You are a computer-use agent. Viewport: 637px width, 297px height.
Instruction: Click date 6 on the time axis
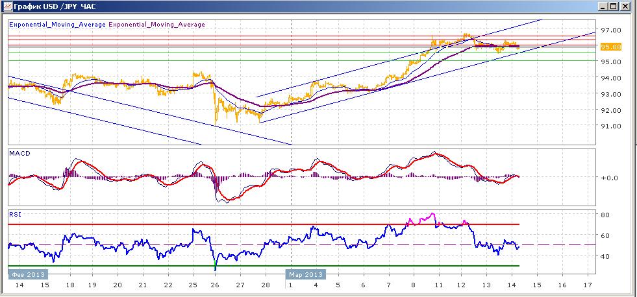click(363, 285)
